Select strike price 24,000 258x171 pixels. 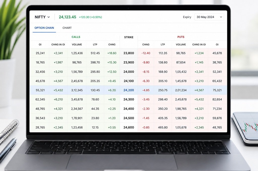pyautogui.click(x=129, y=72)
